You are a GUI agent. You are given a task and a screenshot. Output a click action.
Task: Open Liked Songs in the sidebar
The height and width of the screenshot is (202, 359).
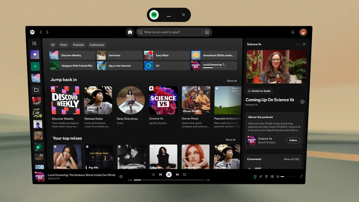click(x=35, y=55)
